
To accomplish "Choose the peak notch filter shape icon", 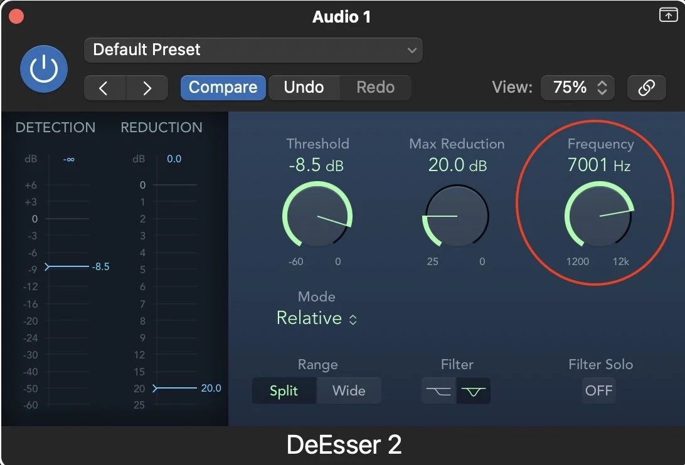I will click(x=473, y=390).
